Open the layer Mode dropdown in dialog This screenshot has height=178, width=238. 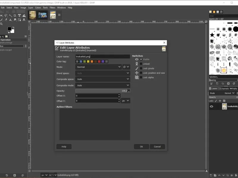click(98, 67)
